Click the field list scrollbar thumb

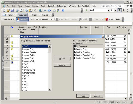[50, 50]
